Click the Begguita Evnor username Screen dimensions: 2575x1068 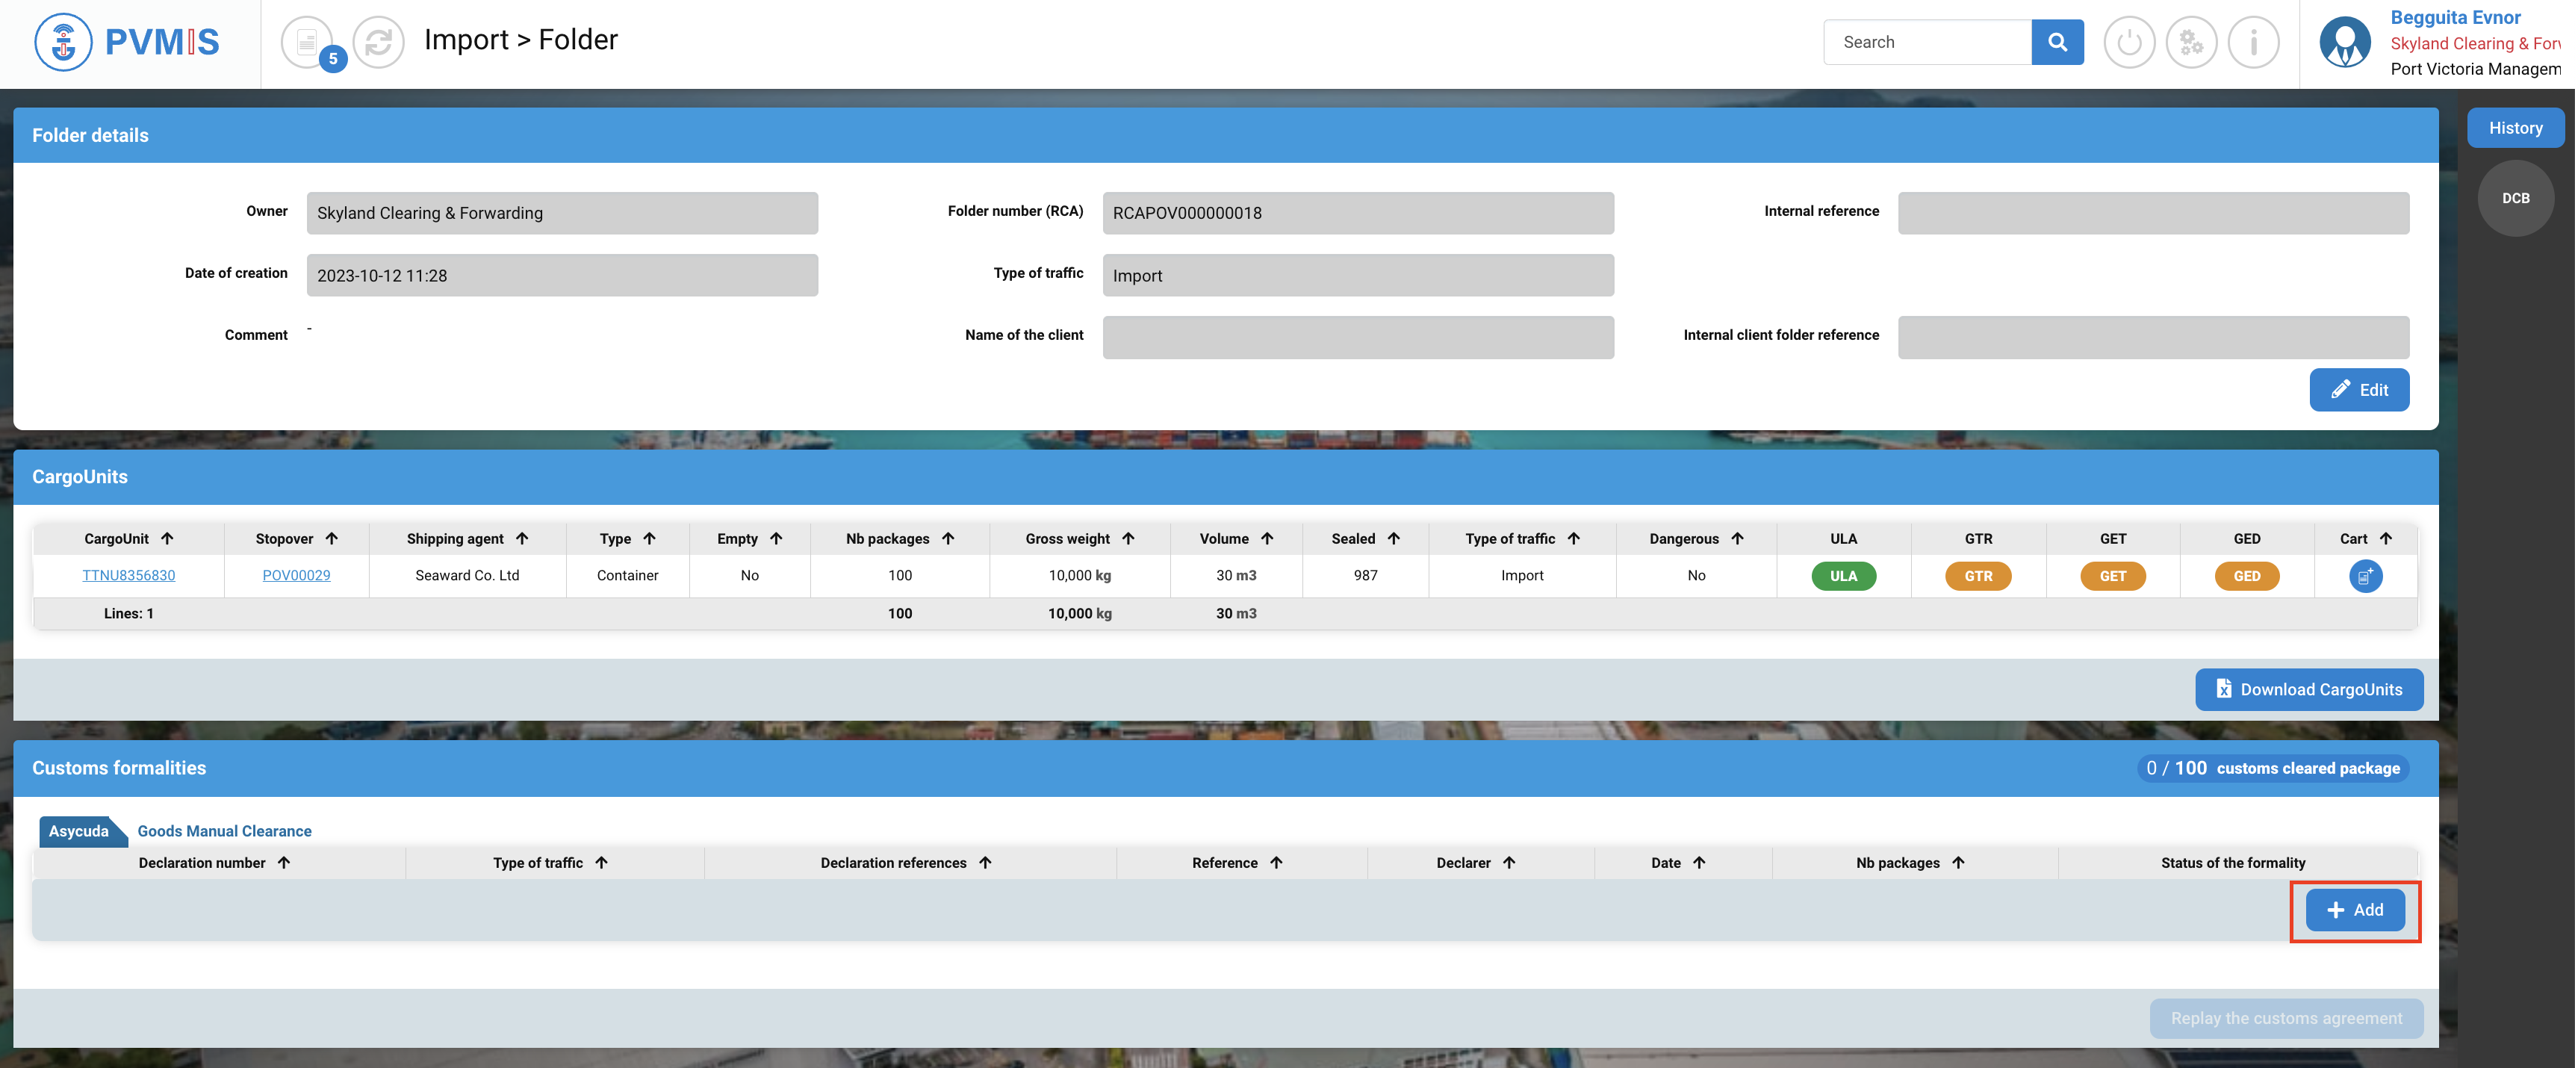(2455, 17)
